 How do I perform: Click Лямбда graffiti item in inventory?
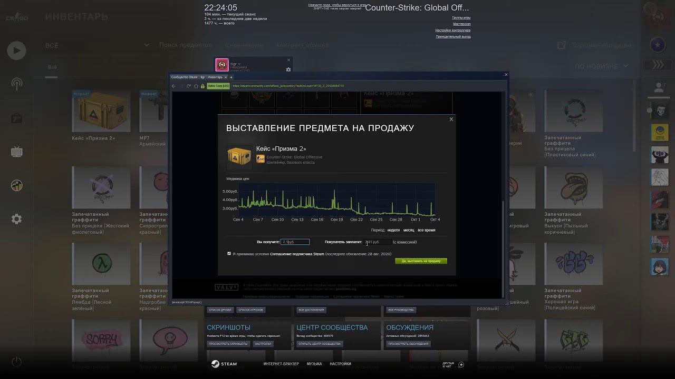pyautogui.click(x=101, y=264)
